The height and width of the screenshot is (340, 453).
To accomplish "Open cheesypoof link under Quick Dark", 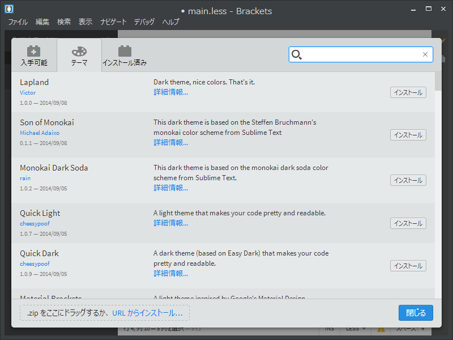I will [35, 264].
